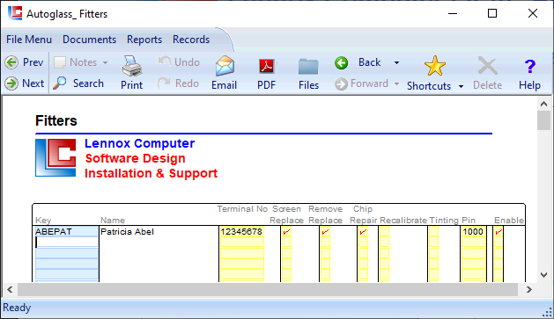Viewport: 554px width, 319px height.
Task: Export to PDF
Action: tap(266, 73)
